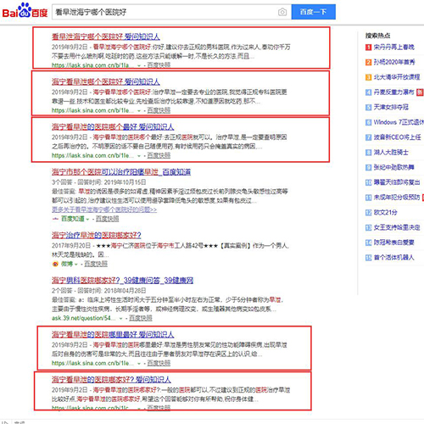Click the ask.39.net green URL text
The image size is (424, 424).
[84, 318]
